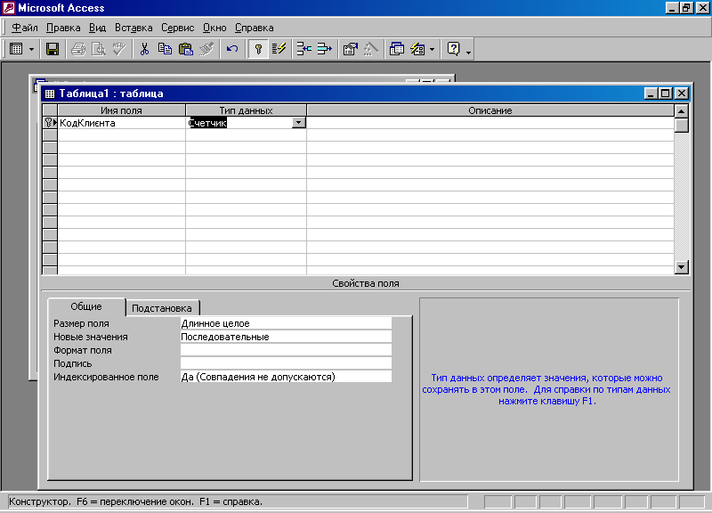712x513 pixels.
Task: Save the table with floppy icon
Action: (53, 49)
